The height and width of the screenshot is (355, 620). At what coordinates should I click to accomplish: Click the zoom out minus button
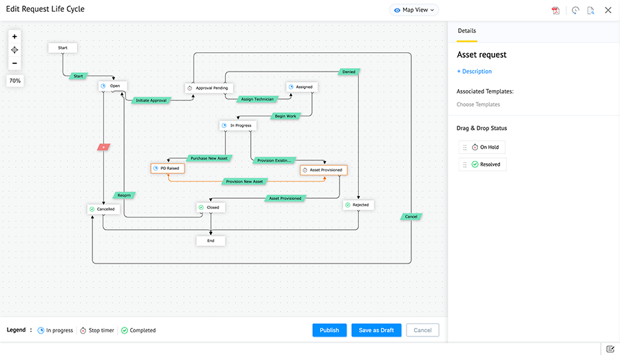(14, 63)
